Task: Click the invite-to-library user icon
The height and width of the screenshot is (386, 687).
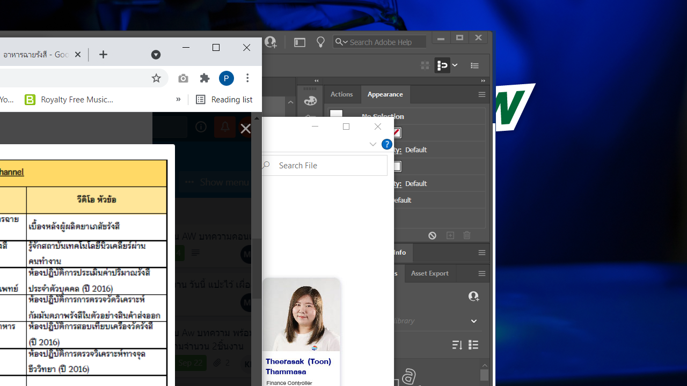Action: (x=473, y=296)
